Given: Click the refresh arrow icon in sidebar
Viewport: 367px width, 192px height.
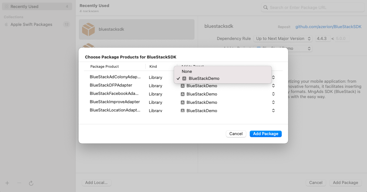Looking at the screenshot, I should (31, 183).
